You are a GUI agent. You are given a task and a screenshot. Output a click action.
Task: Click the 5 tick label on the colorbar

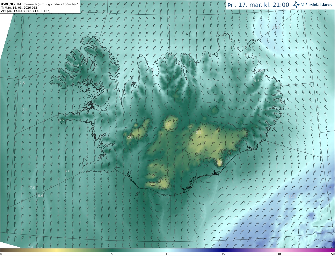(112, 254)
